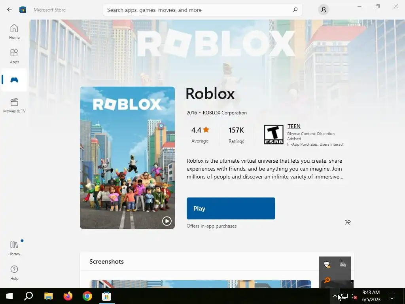This screenshot has width=405, height=304.
Task: Go back using the back arrow
Action: pos(9,10)
